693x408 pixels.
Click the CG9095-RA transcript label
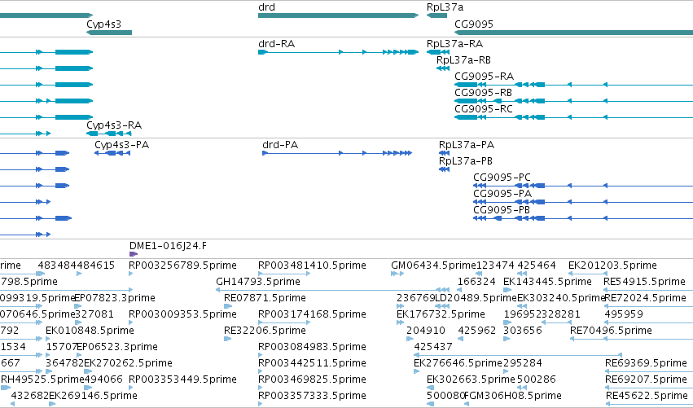click(484, 76)
